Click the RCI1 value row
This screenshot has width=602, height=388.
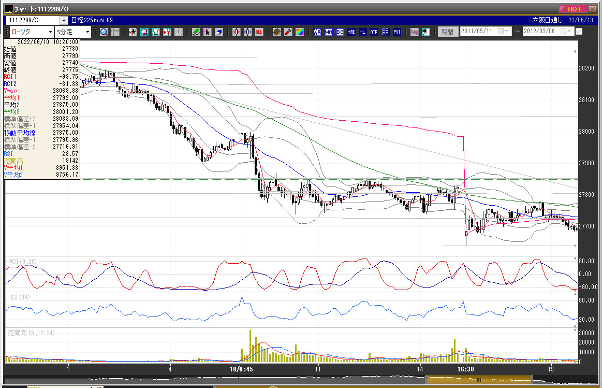41,77
